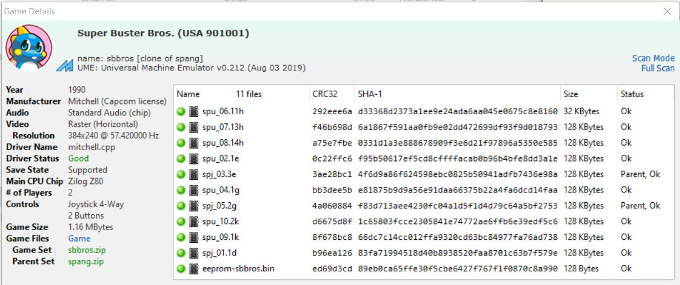Screen dimensions: 680x285
Task: Click the green status dot for spj_03.3e
Action: click(x=181, y=174)
